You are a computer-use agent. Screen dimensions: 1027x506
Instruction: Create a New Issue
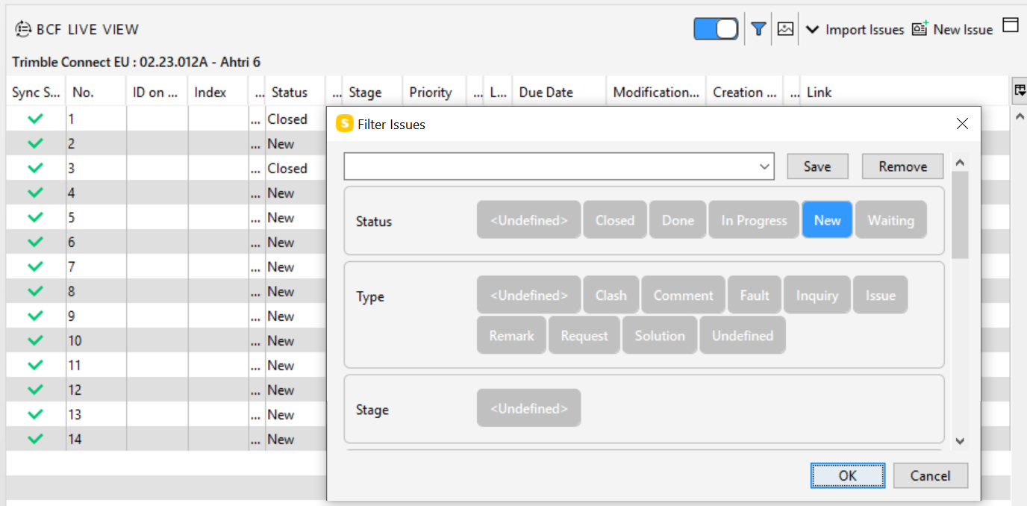pyautogui.click(x=953, y=30)
